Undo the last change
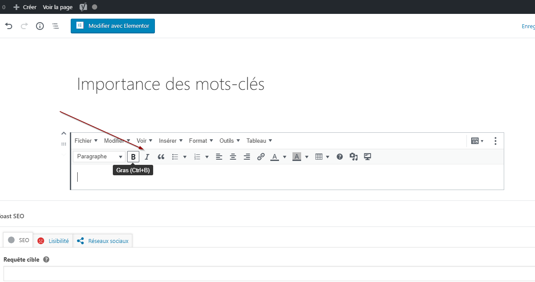The image size is (535, 282). tap(9, 26)
